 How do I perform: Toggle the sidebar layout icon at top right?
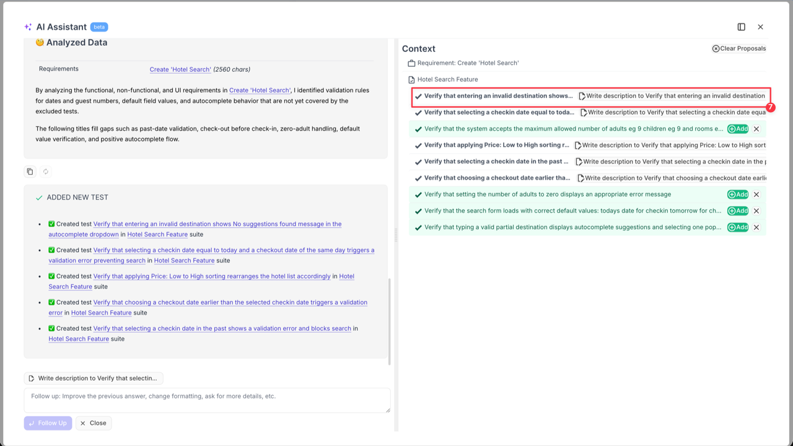click(741, 27)
